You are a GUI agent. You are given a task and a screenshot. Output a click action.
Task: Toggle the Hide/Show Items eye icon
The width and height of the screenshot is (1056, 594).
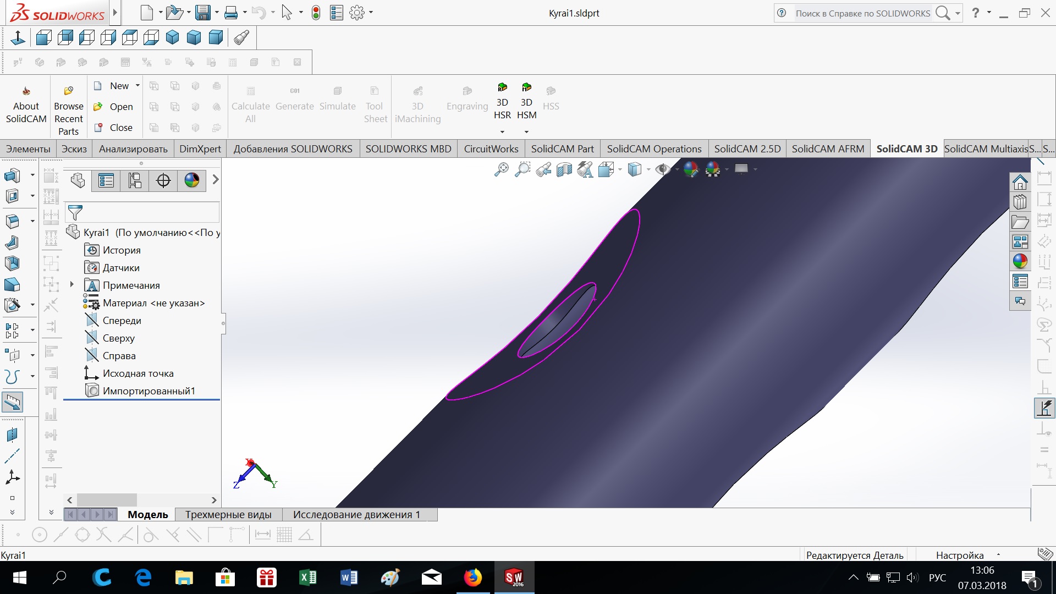[x=662, y=169]
